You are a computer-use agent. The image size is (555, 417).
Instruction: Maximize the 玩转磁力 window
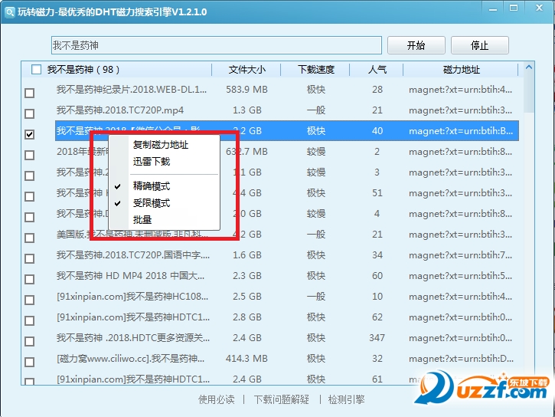coord(514,8)
